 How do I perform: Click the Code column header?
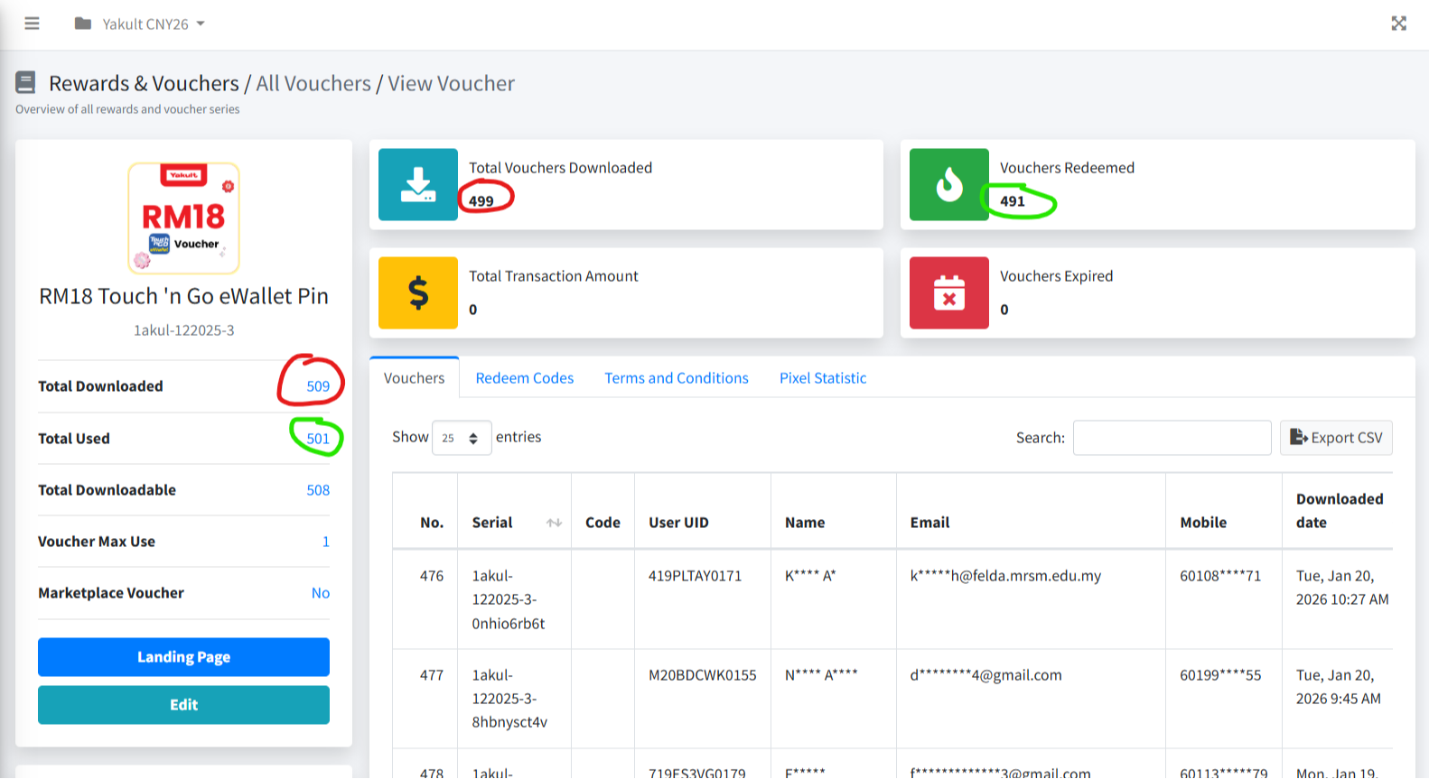[602, 523]
